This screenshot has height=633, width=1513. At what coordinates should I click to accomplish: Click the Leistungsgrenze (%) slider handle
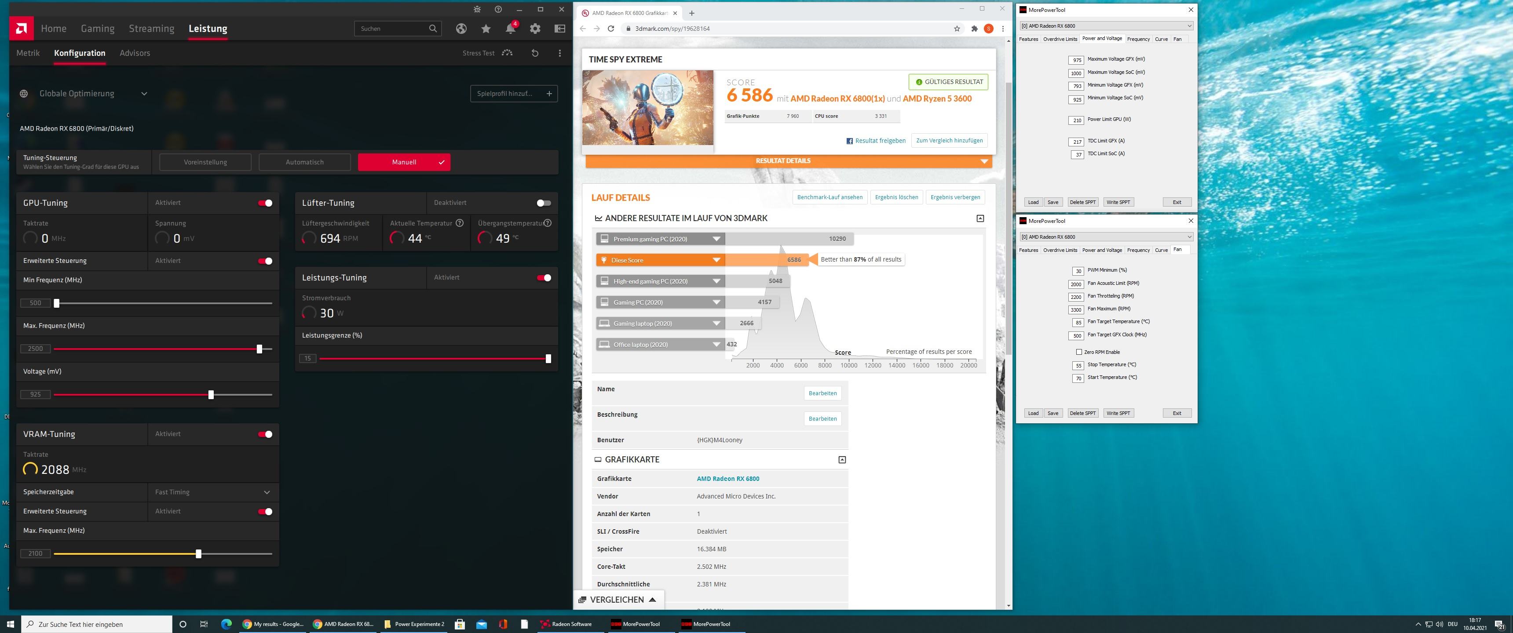click(548, 359)
